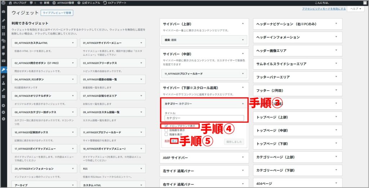The image size is (369, 188).
Task: Open the ヘルプ dropdown tab
Action: pos(355,9)
